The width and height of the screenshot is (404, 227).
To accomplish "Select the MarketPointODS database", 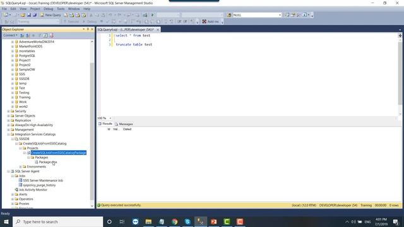I will pyautogui.click(x=30, y=46).
